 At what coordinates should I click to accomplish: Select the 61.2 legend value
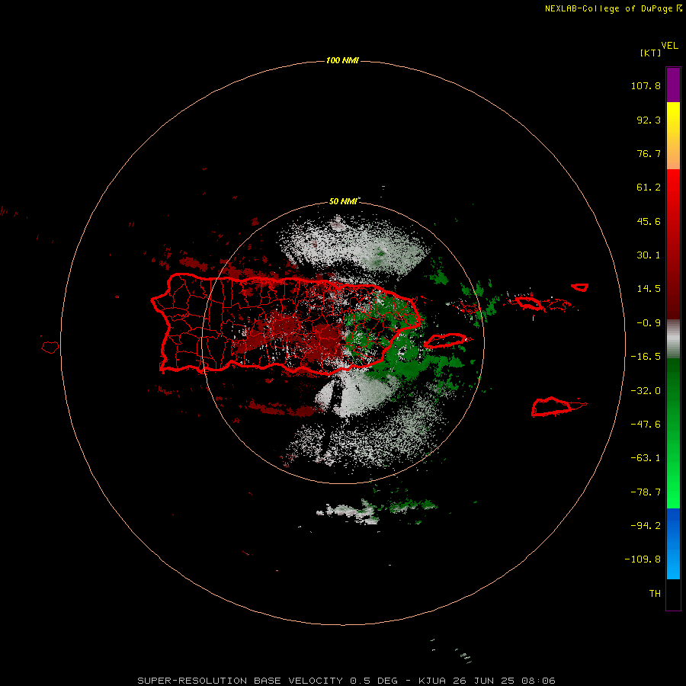click(649, 188)
